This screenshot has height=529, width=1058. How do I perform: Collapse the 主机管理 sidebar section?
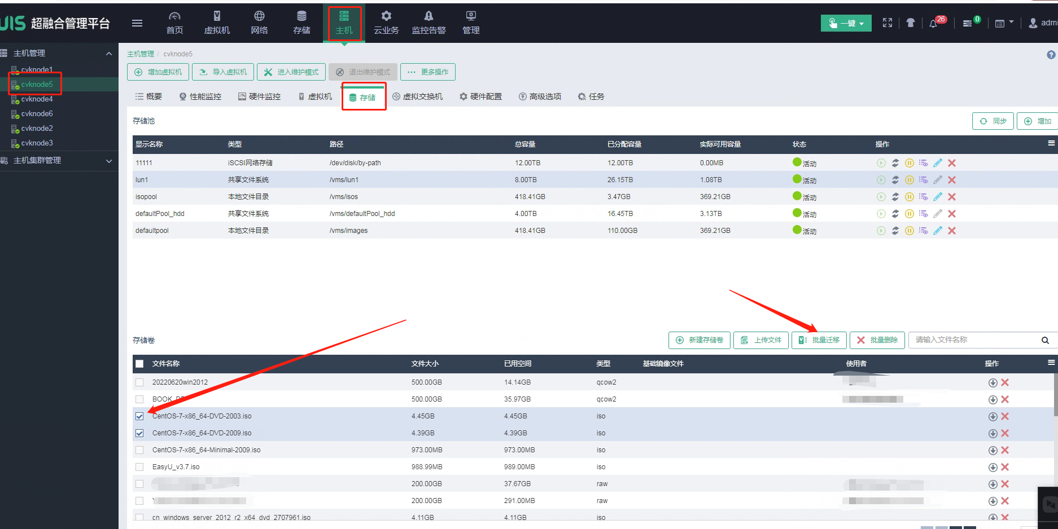coord(109,54)
